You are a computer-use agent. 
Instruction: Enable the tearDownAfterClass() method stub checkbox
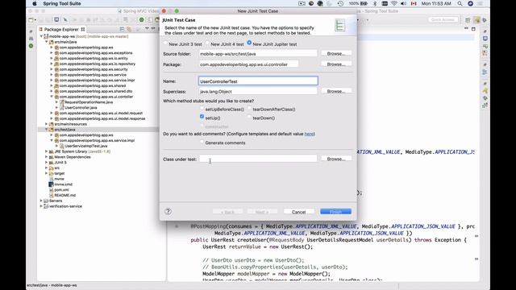(249, 109)
